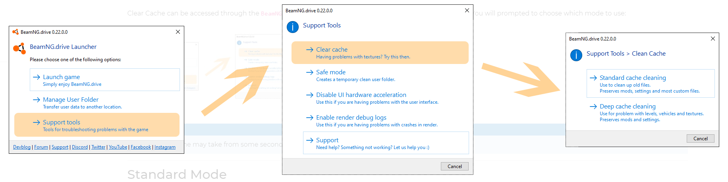Open the Support help option
Viewport: 728px width, 182px height.
click(386, 143)
